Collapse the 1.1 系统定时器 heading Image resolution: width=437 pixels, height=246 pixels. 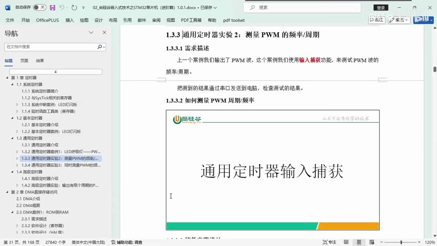click(13, 84)
